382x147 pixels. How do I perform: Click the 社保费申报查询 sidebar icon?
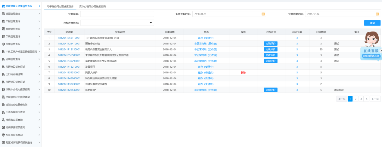click(x=3, y=120)
